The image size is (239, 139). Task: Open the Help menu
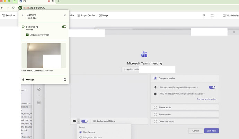[103, 15]
